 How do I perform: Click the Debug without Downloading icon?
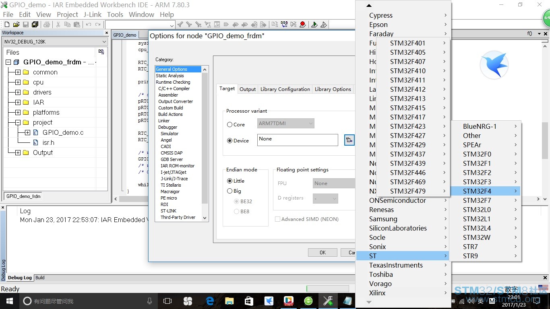click(x=324, y=25)
